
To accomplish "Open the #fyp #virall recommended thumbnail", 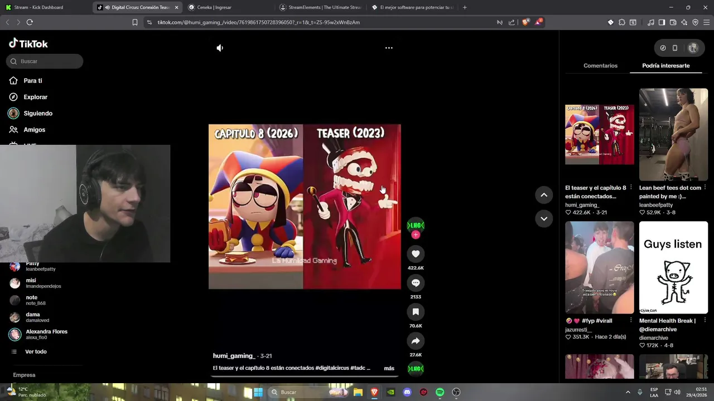I will click(x=600, y=267).
